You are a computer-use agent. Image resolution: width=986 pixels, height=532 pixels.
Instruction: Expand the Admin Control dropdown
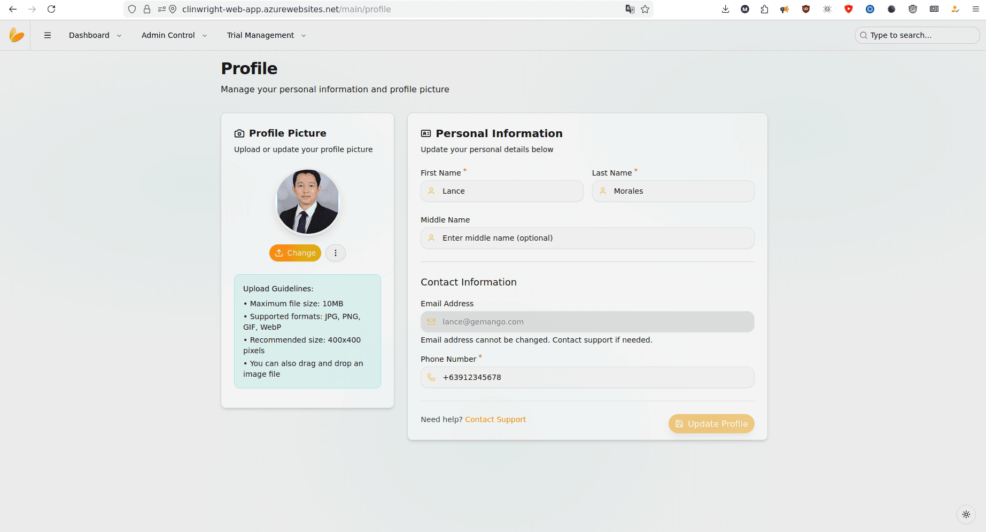coord(174,35)
